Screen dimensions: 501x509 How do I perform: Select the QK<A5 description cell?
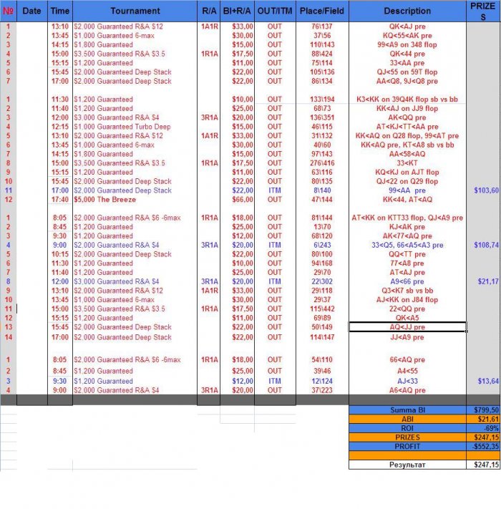(407, 318)
